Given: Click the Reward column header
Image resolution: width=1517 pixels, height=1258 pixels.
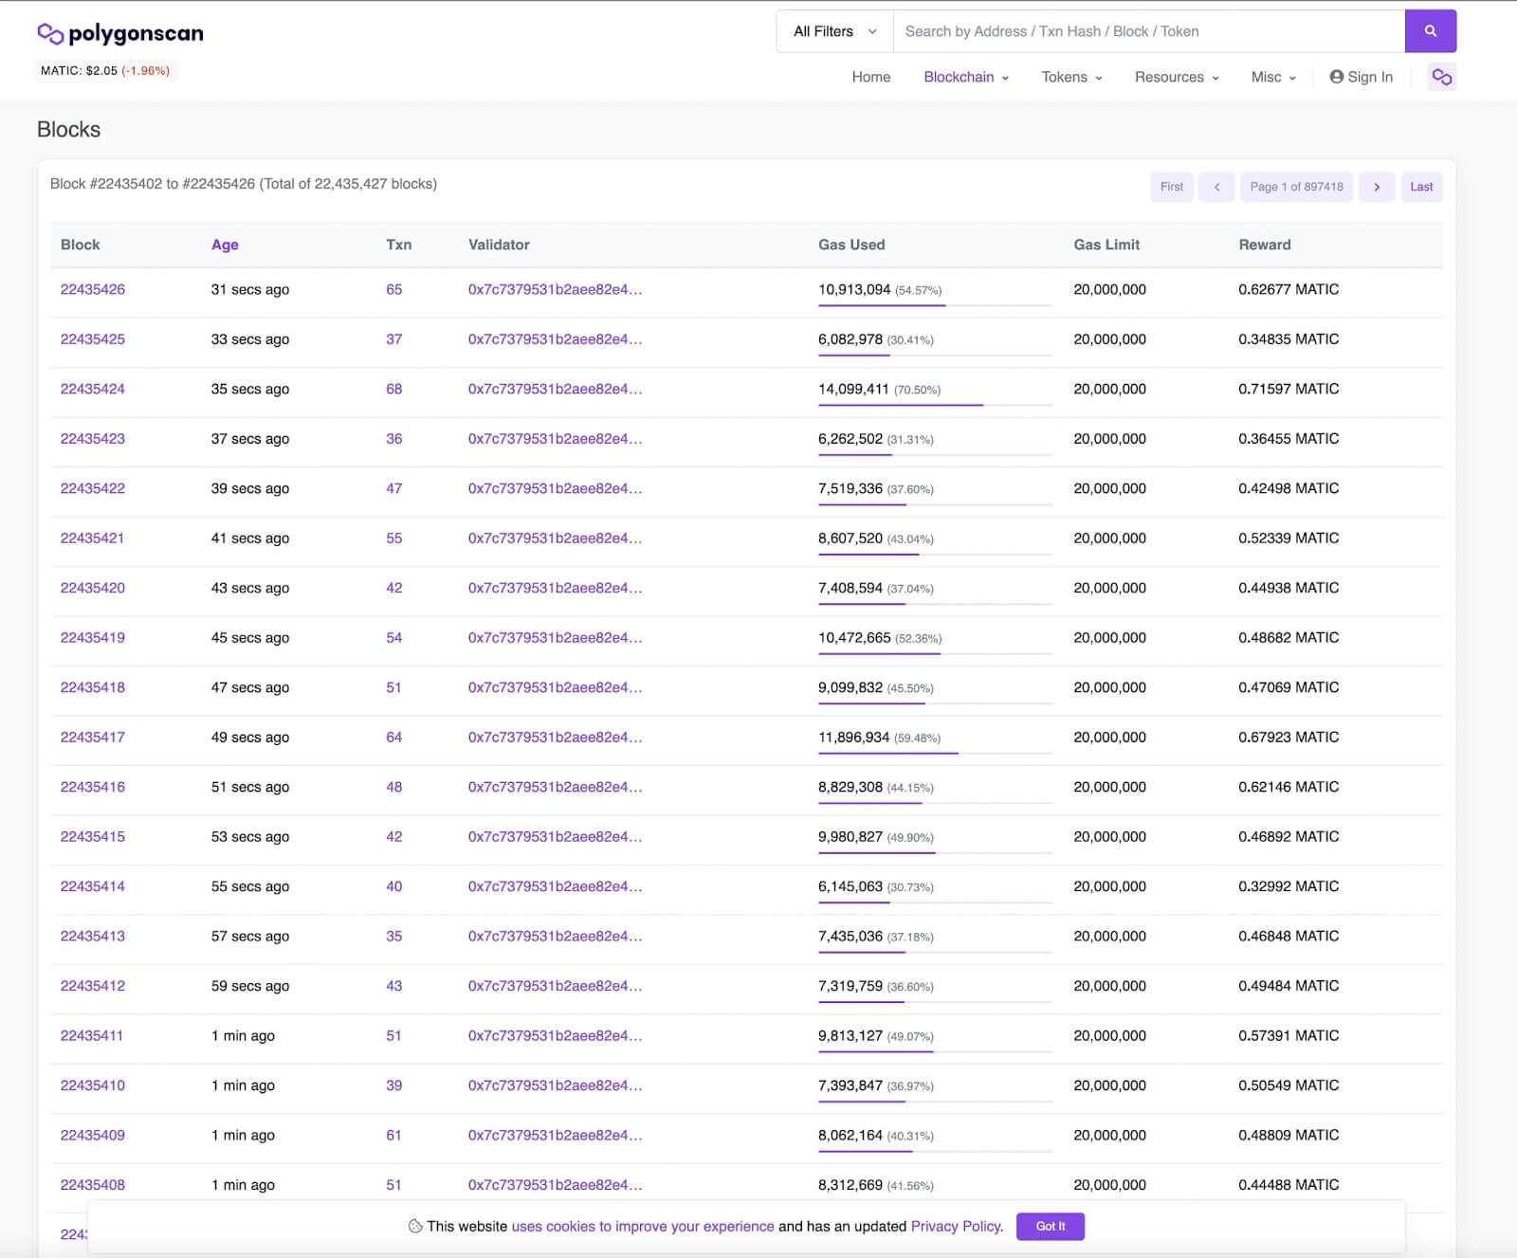Looking at the screenshot, I should pyautogui.click(x=1265, y=245).
